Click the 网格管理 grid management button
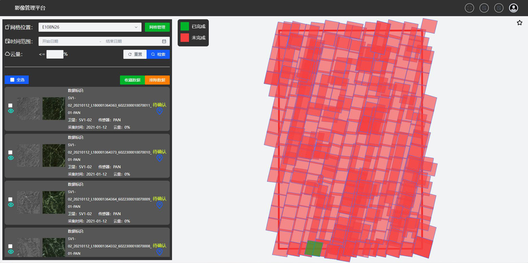 coord(157,27)
